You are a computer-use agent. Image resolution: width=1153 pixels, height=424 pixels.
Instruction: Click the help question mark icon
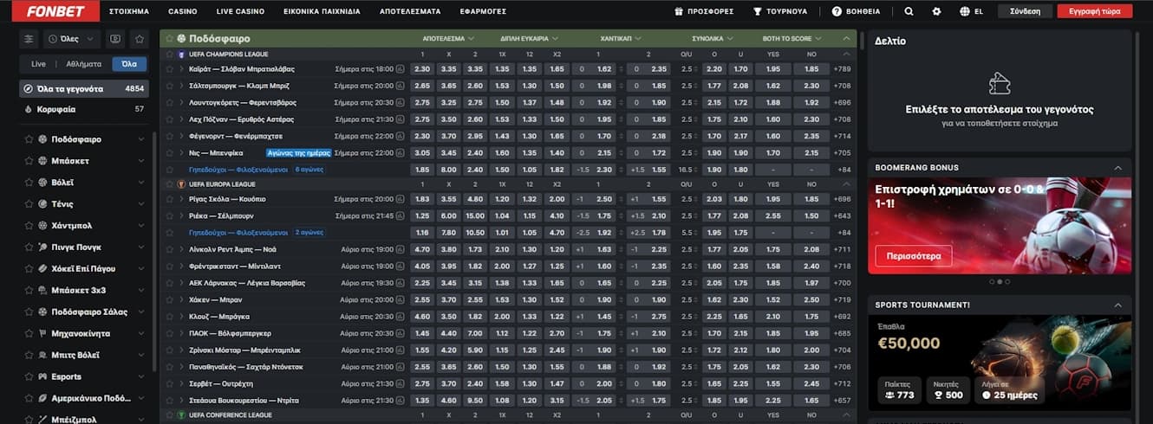(837, 12)
